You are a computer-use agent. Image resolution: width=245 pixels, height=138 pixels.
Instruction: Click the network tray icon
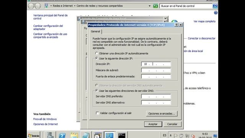pyautogui.click(x=187, y=136)
